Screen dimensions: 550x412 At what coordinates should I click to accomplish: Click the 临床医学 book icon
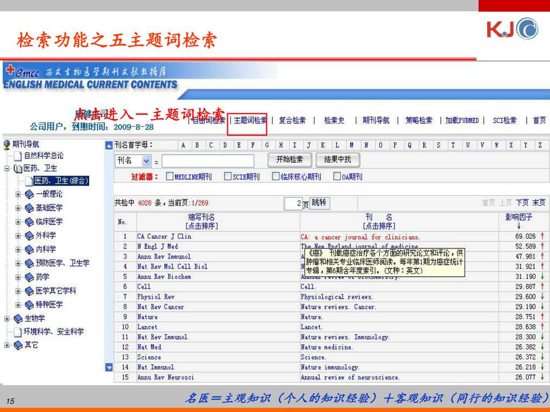pos(30,222)
